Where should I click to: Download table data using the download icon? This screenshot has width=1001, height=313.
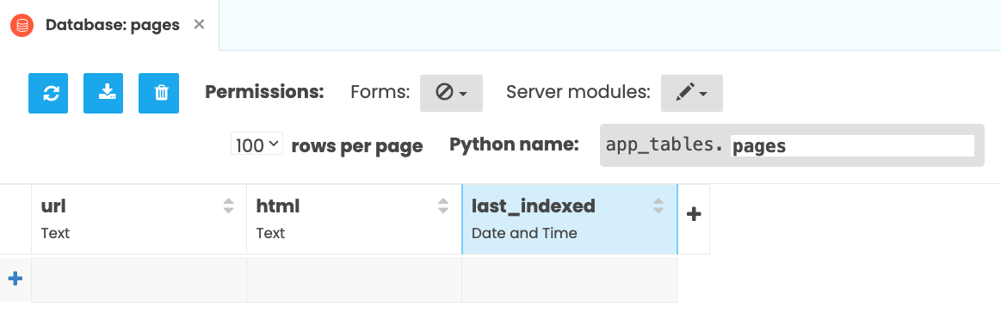point(103,93)
